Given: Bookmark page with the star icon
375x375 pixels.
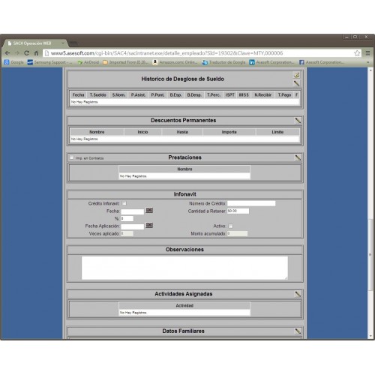Looking at the screenshot, I should point(357,53).
